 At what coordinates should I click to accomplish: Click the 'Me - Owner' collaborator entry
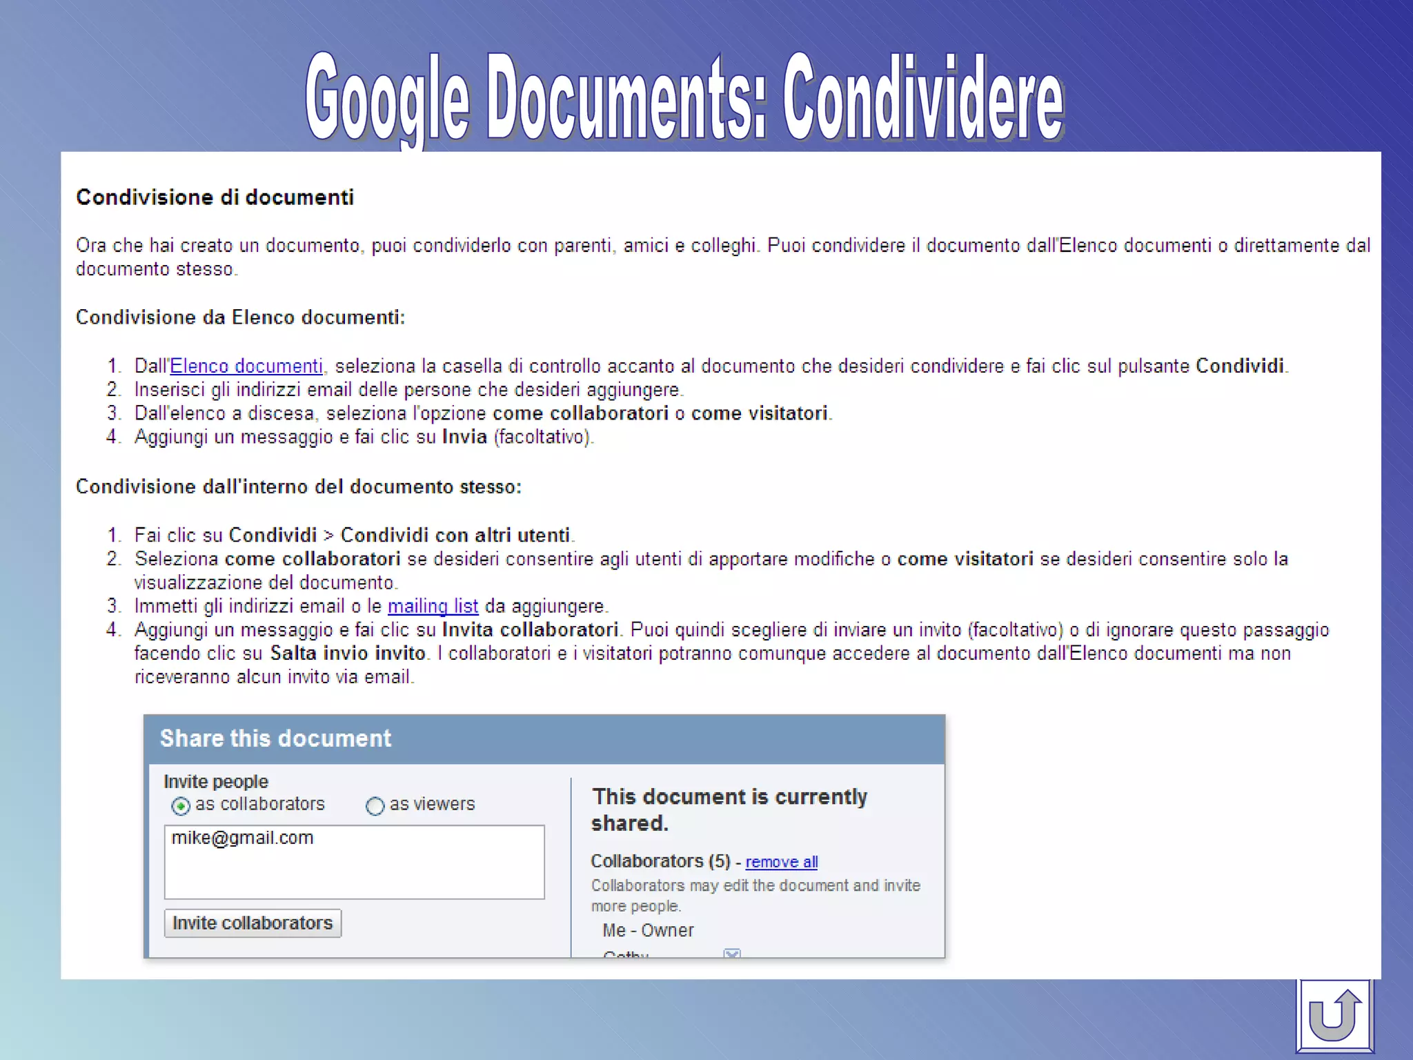[648, 930]
